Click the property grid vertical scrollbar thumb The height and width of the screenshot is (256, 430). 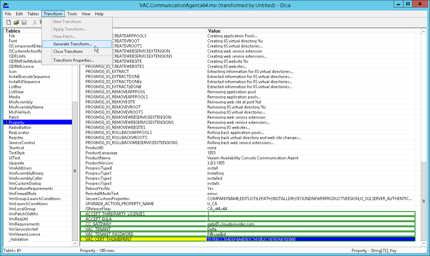(423, 201)
